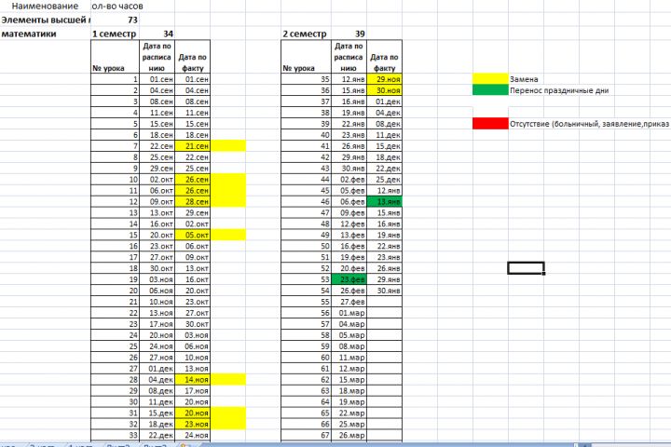Click the Замена legend label
Screen dimensions: 671x447
524,79
